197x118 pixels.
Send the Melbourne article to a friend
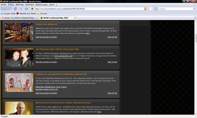click(46, 37)
